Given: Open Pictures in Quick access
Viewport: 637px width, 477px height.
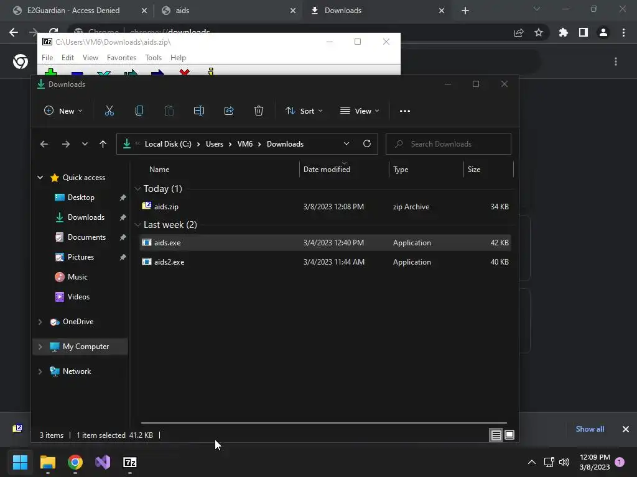Looking at the screenshot, I should click(80, 257).
